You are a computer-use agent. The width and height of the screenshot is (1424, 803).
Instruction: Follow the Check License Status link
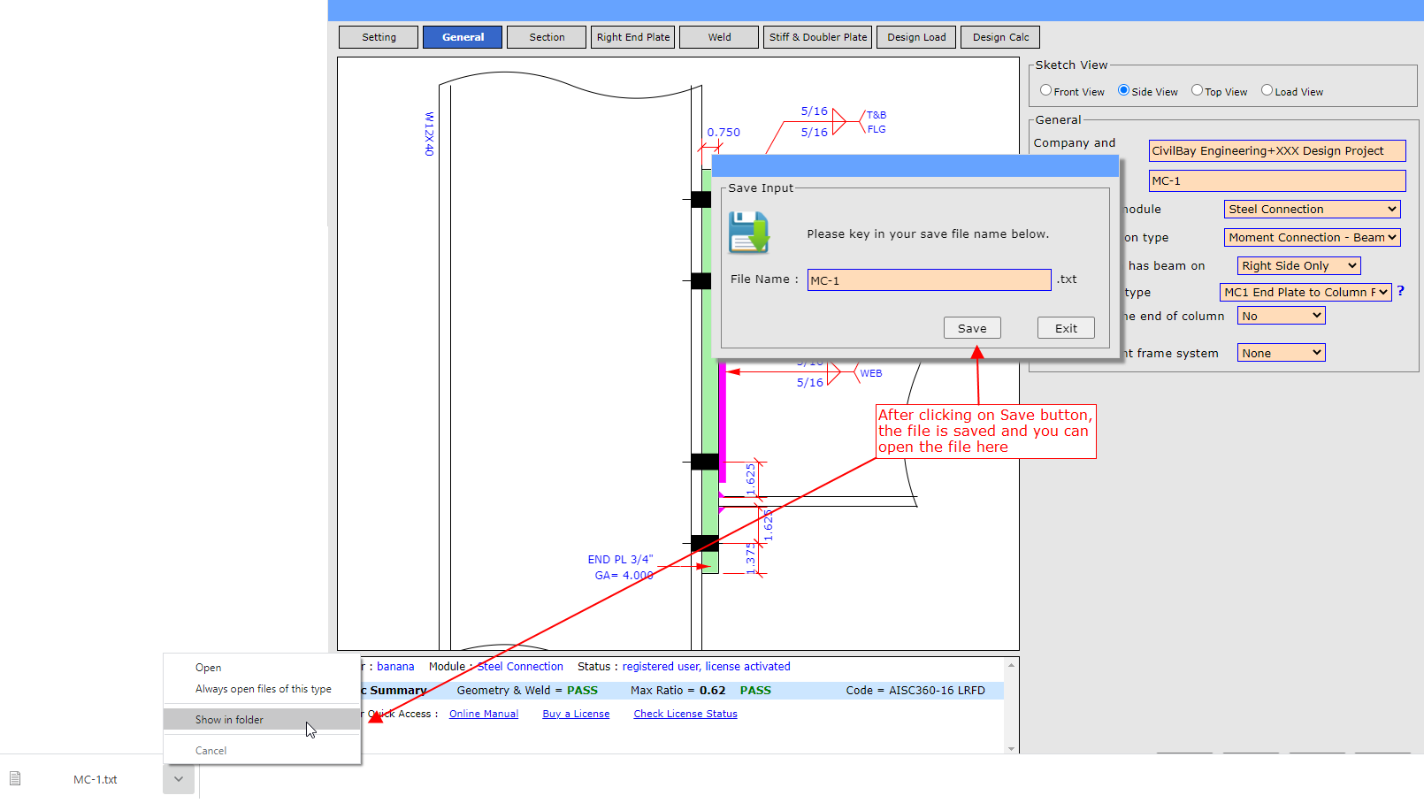point(685,714)
